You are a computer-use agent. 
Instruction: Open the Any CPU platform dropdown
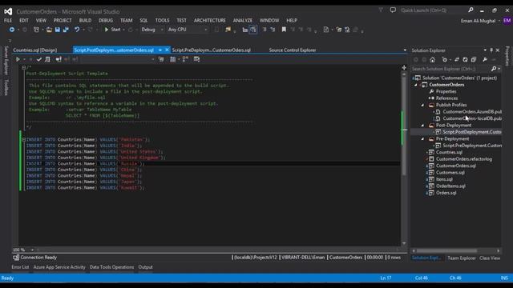click(x=188, y=30)
